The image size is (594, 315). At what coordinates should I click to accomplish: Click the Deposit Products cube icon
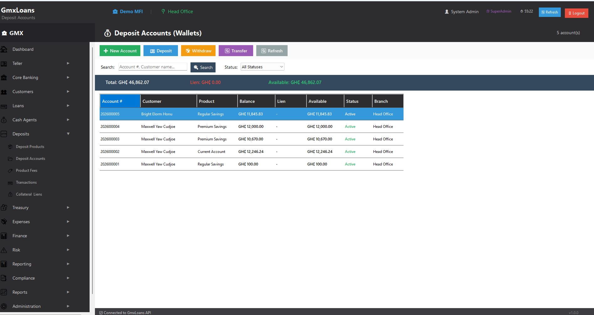click(x=10, y=147)
